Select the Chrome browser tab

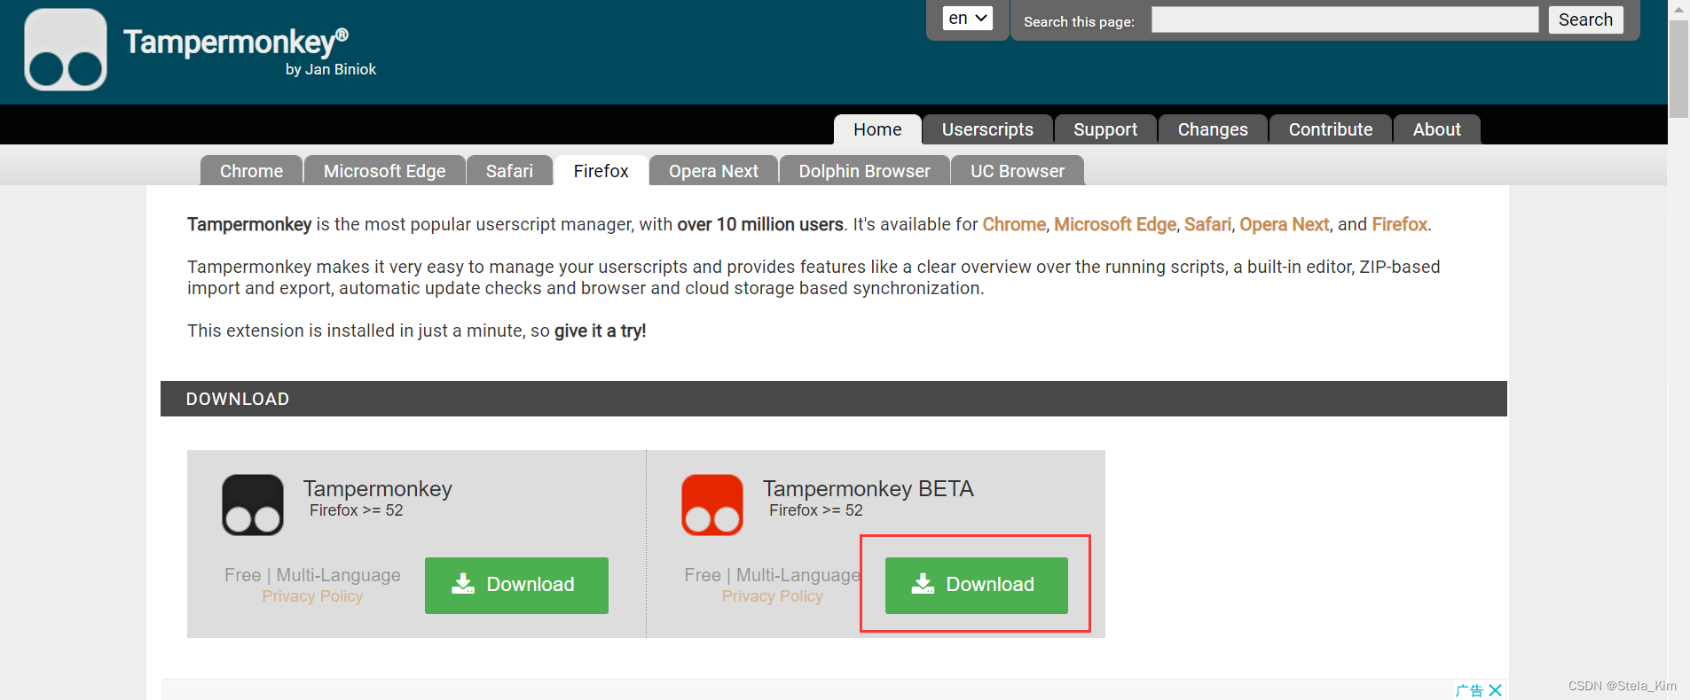point(251,171)
